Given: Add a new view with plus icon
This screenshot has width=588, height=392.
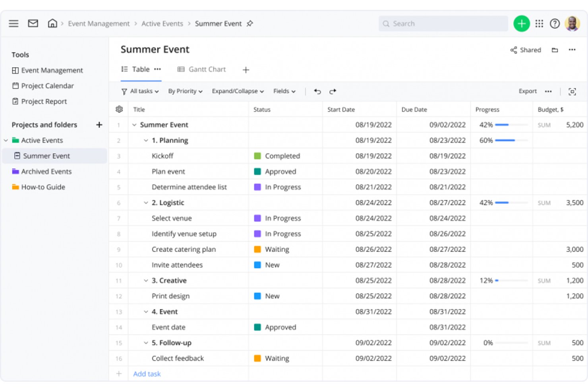Looking at the screenshot, I should pos(246,70).
